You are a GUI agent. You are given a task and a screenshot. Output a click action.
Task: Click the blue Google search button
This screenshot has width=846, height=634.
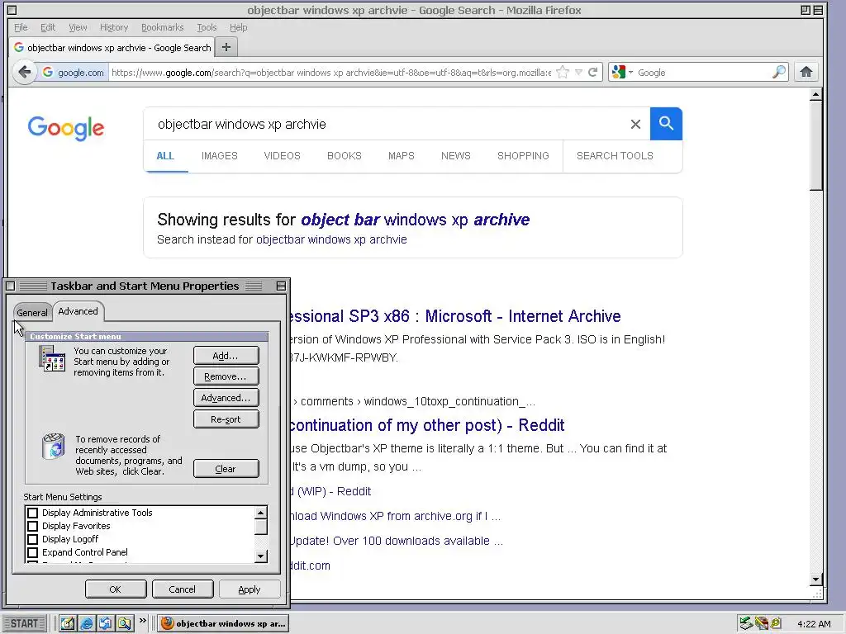(x=666, y=124)
